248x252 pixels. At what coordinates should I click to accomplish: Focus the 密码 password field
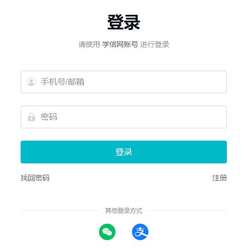coord(124,117)
